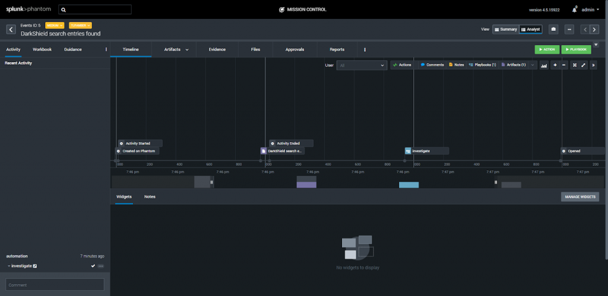
Task: Open the MEDIUM severity dropdown
Action: click(55, 25)
